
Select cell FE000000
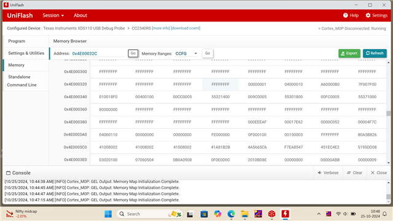220,135
